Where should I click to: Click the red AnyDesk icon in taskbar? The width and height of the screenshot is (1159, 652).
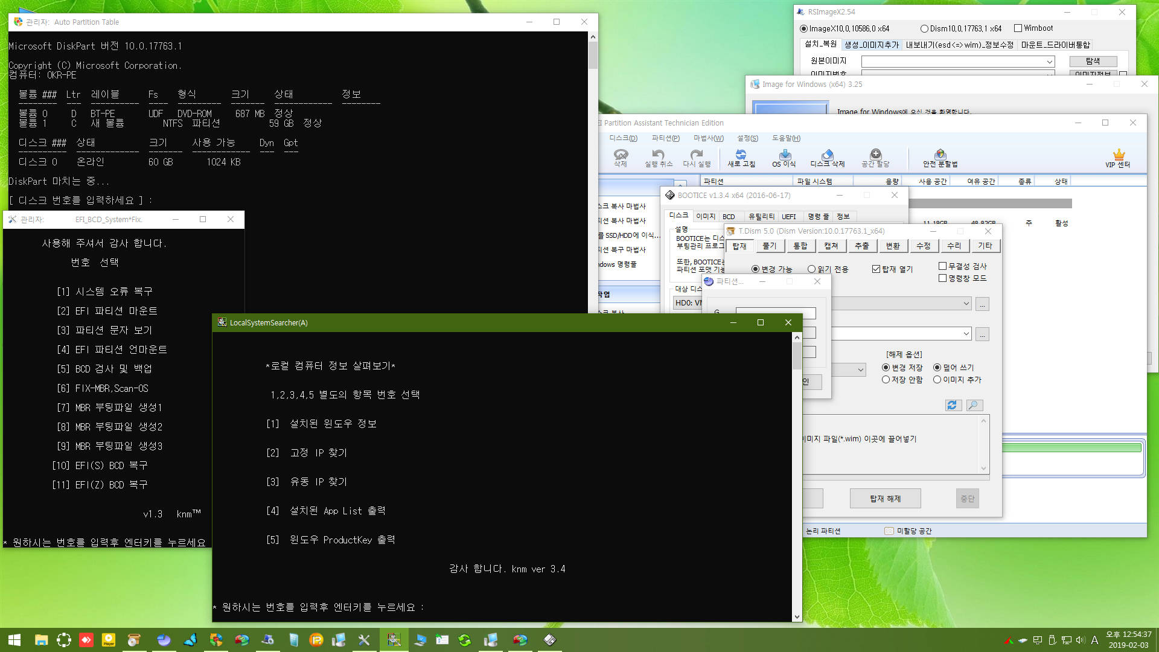point(86,640)
